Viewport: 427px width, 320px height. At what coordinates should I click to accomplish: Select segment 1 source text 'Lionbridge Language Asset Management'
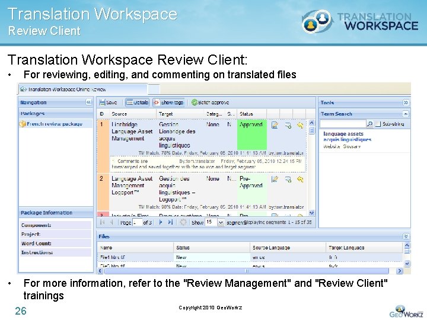point(132,132)
